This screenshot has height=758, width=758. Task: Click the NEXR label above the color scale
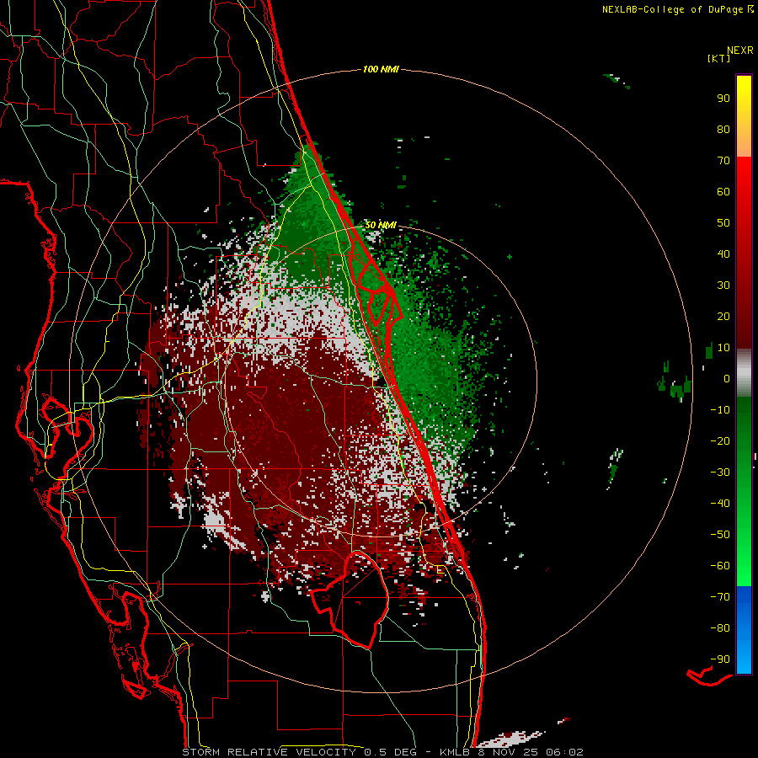[739, 51]
